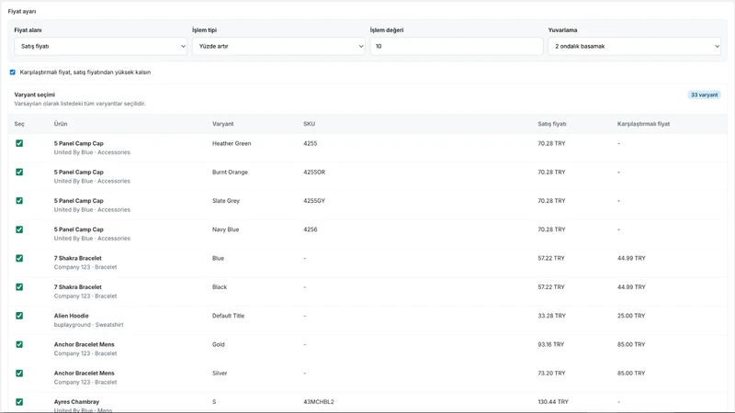The height and width of the screenshot is (413, 735).
Task: Click the Satış fiyatı column header
Action: point(552,124)
